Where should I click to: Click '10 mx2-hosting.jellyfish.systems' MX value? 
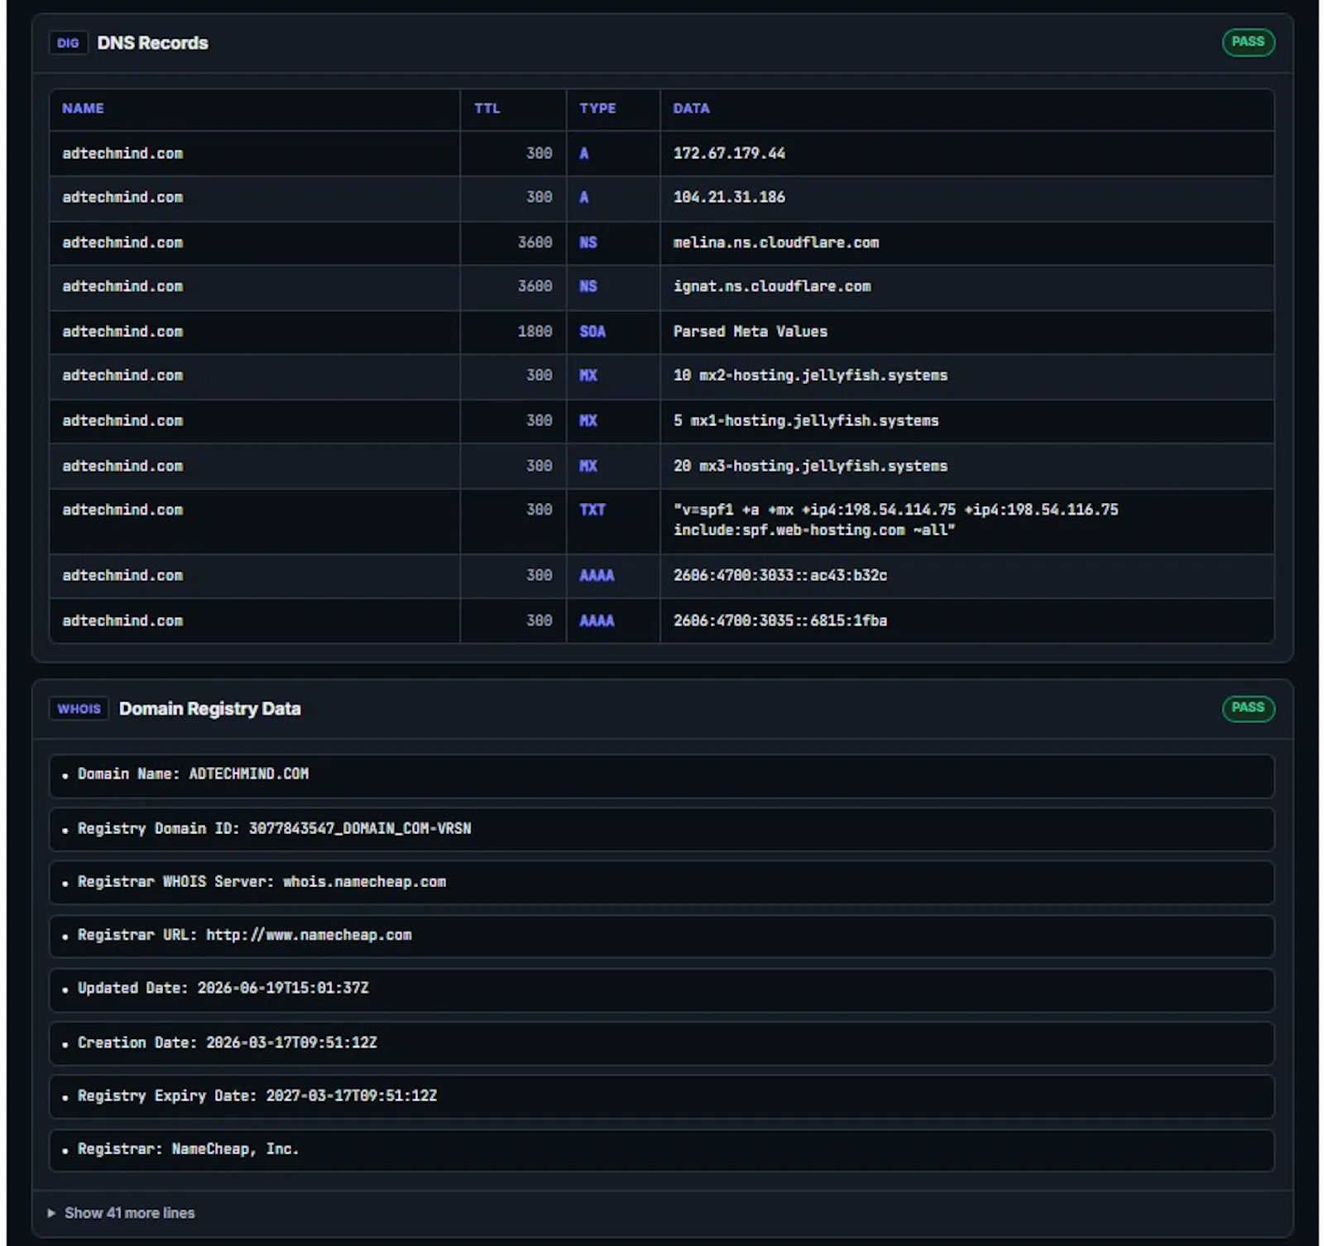tap(810, 376)
